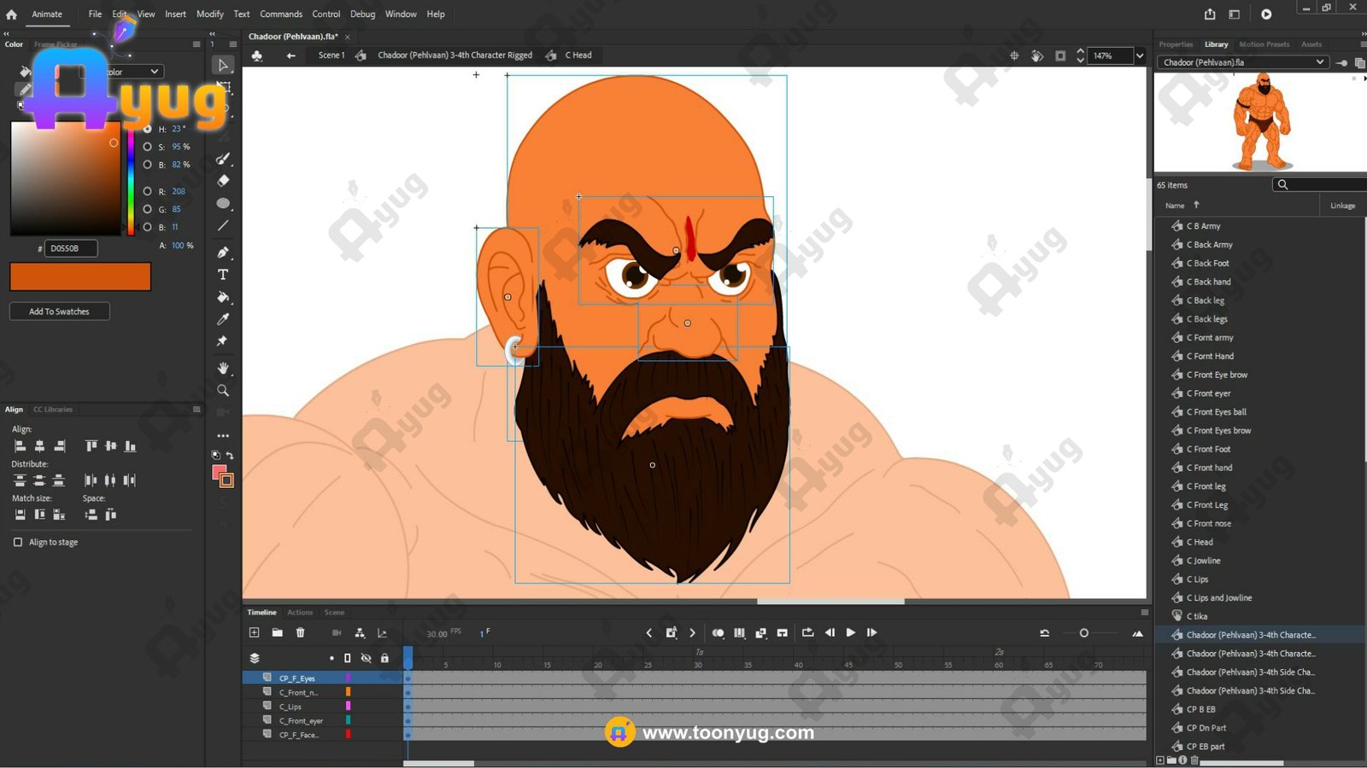Viewport: 1367px width, 768px height.
Task: Select the Red channel radio button
Action: click(x=147, y=191)
